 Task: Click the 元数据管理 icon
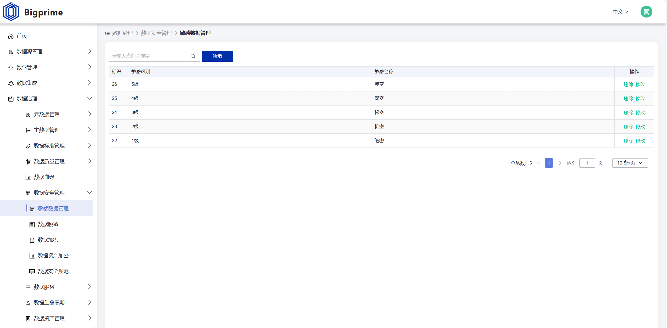pos(28,115)
